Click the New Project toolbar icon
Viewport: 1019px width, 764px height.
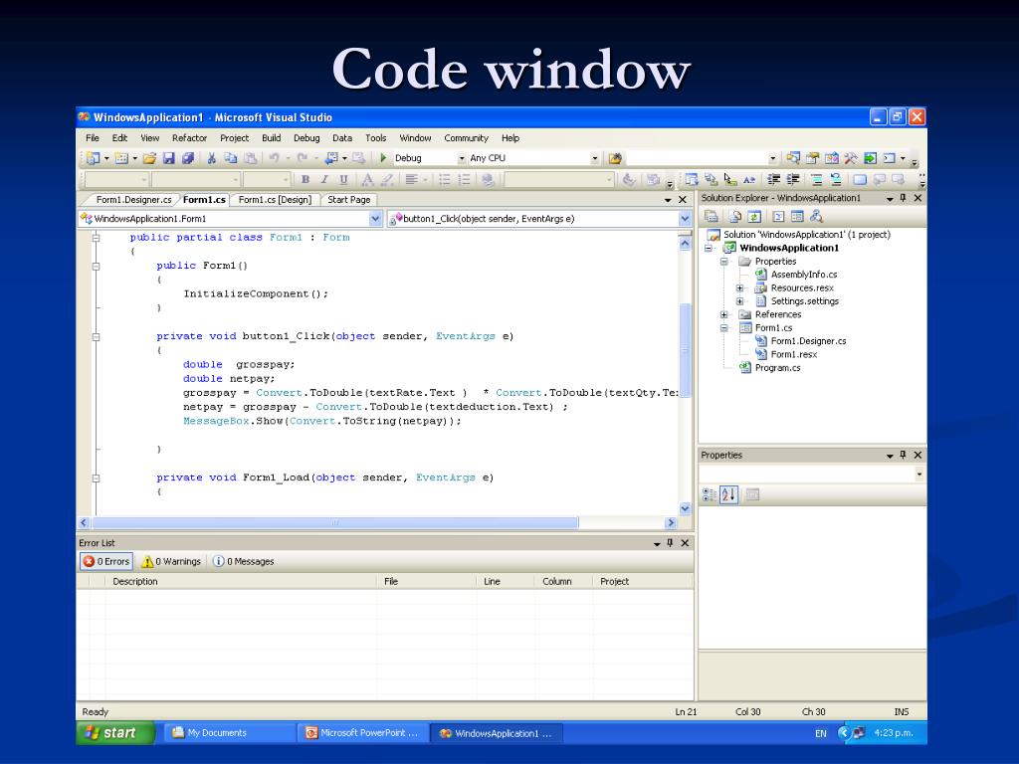click(94, 158)
